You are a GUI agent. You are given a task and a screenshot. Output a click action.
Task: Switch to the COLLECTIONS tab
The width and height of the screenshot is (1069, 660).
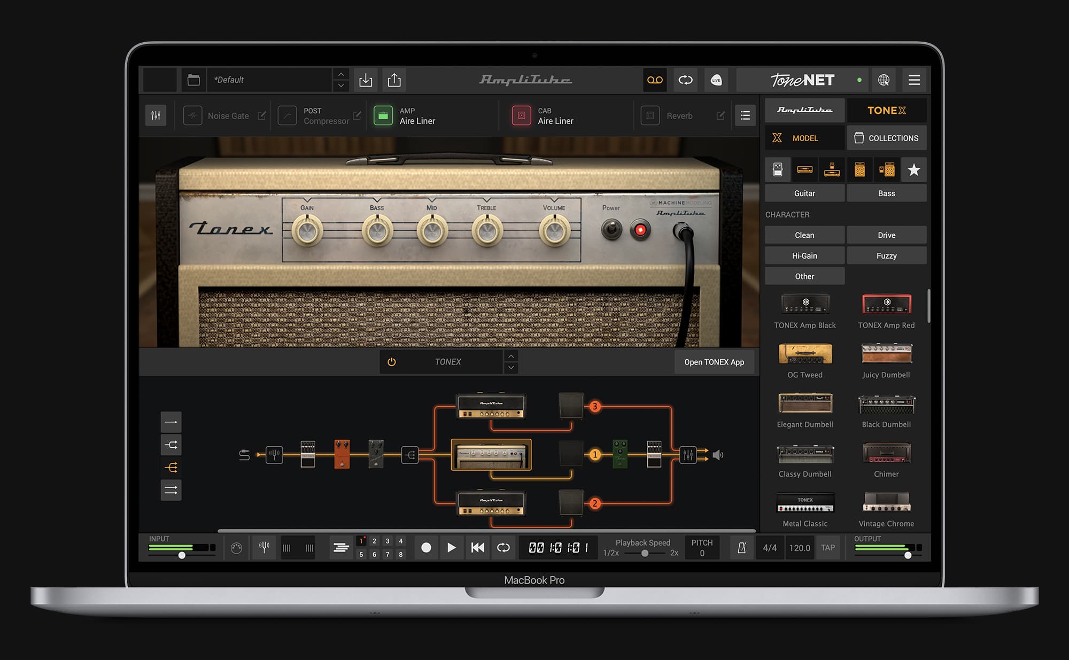[887, 138]
